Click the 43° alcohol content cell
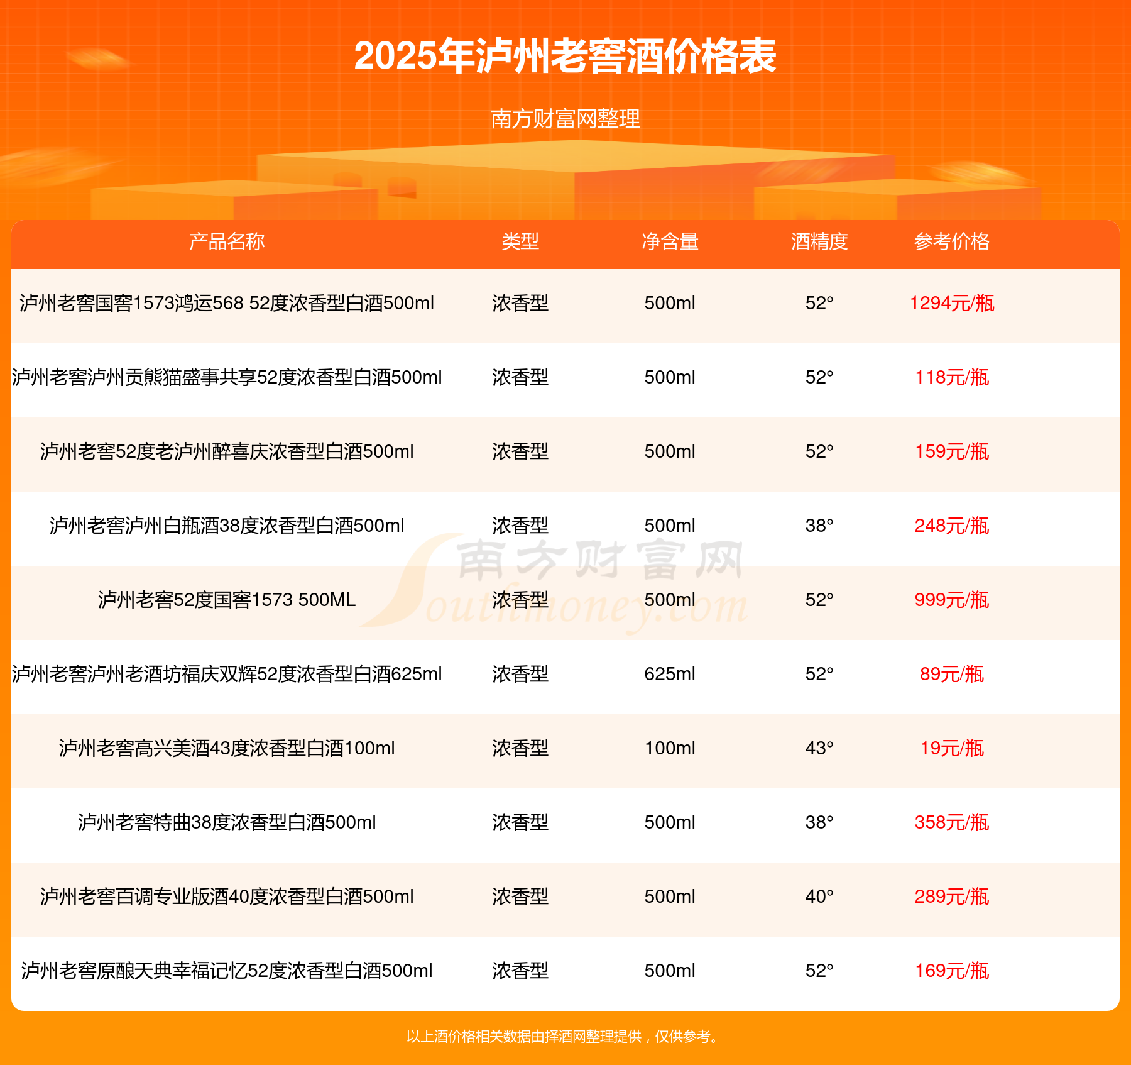 point(819,748)
